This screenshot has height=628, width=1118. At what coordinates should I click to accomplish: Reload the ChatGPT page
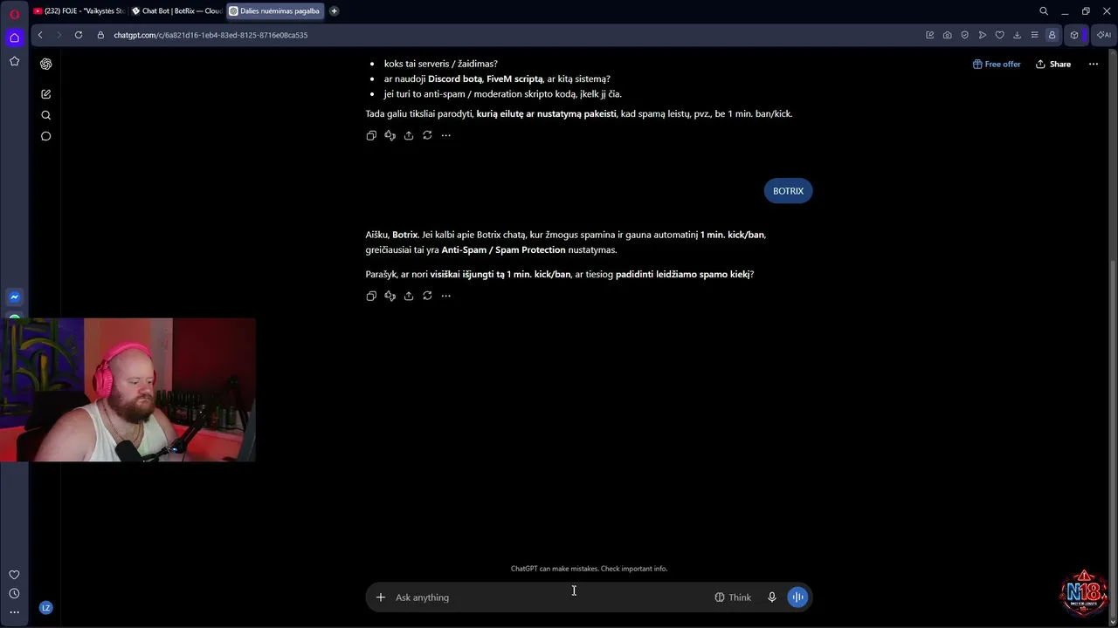pyautogui.click(x=79, y=35)
